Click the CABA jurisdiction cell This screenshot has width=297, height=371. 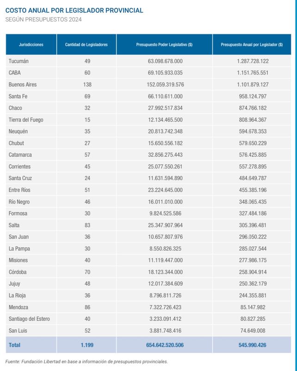click(15, 73)
